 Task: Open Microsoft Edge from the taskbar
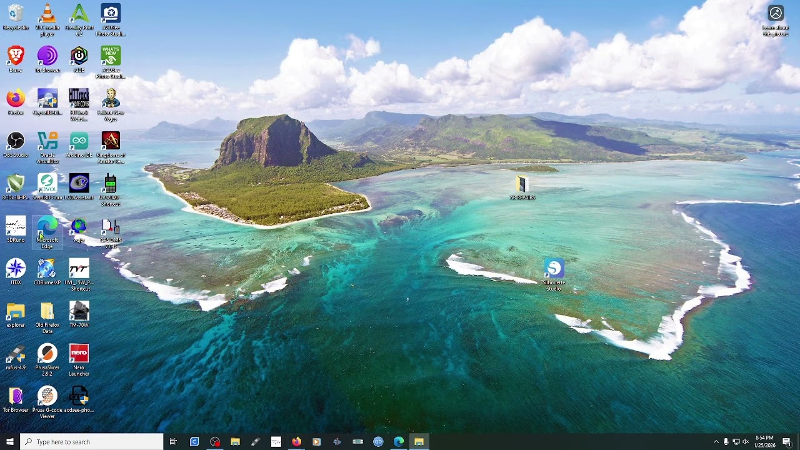point(399,442)
